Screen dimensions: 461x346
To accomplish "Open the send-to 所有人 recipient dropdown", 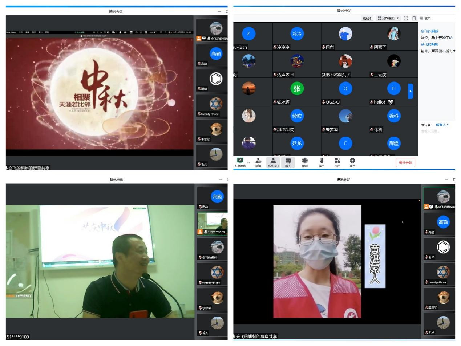I will click(442, 125).
